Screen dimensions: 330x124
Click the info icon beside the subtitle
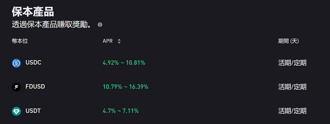100,25
